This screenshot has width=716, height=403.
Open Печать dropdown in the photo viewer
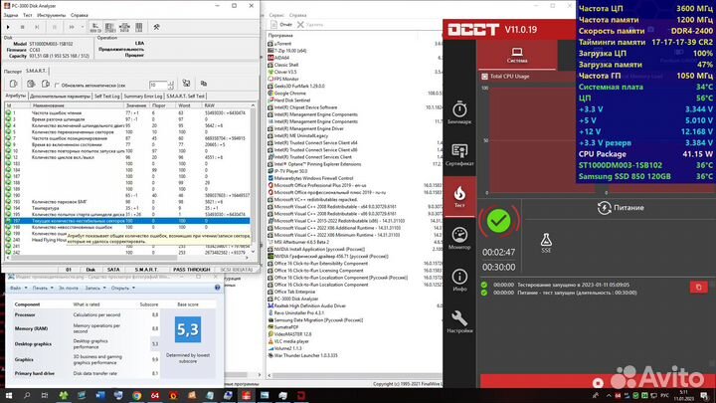point(42,289)
